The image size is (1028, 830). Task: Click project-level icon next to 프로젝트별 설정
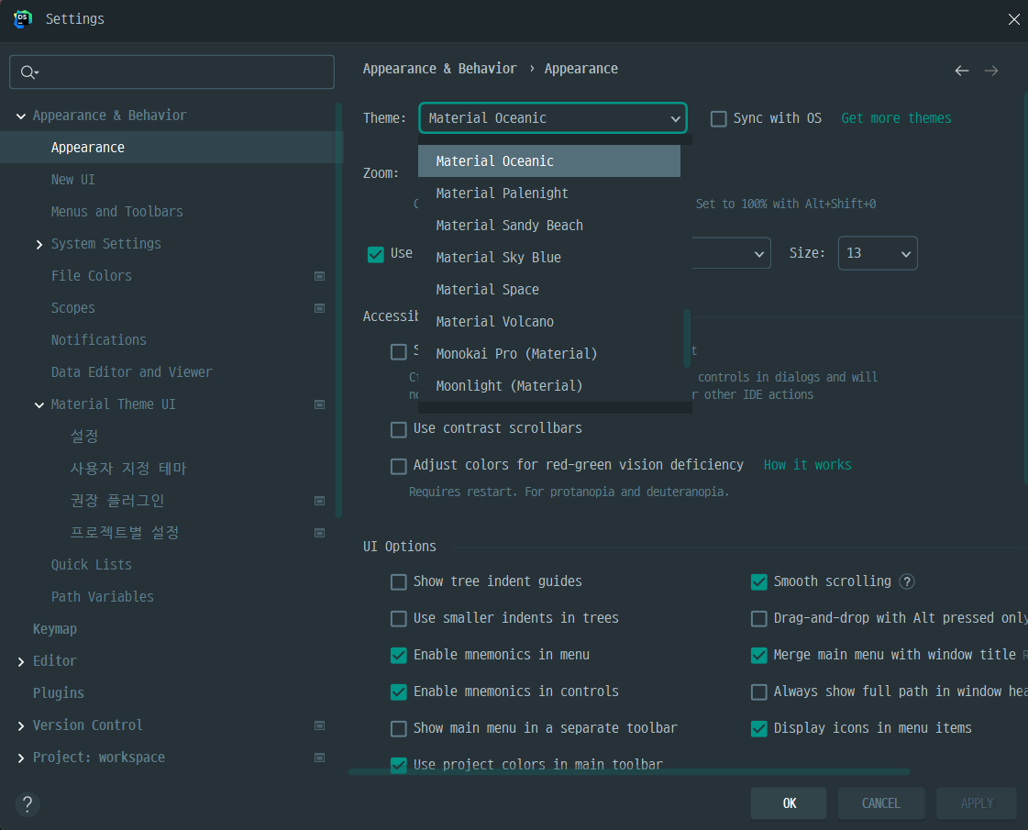click(319, 533)
